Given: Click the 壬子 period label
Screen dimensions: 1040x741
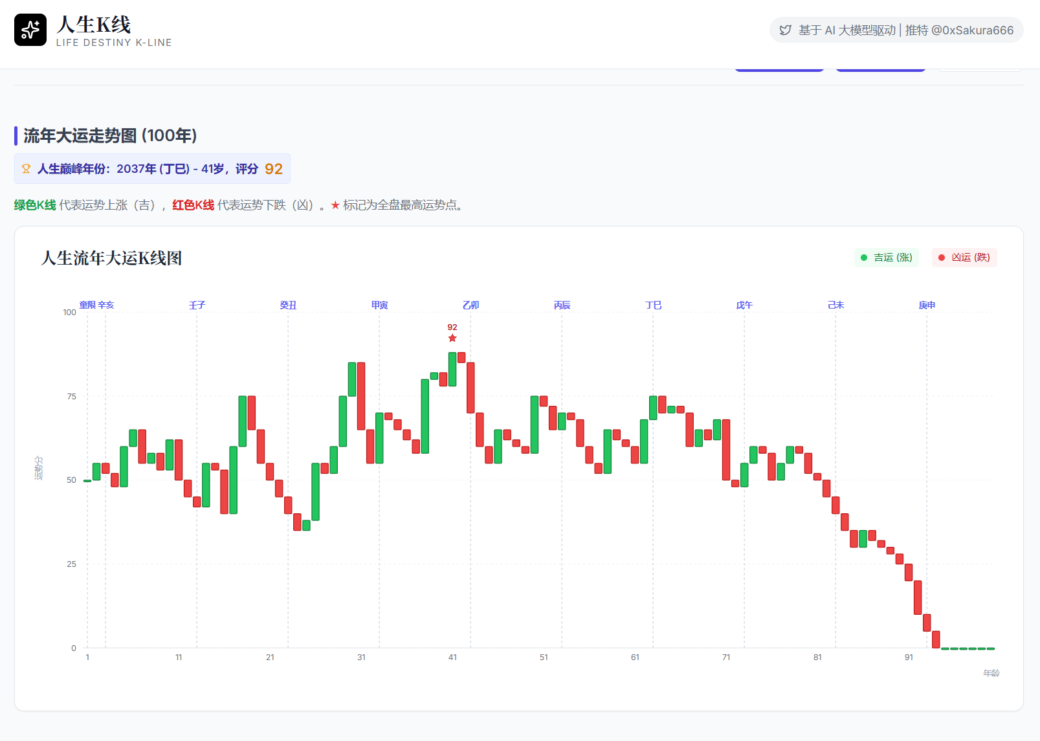Looking at the screenshot, I should (197, 305).
